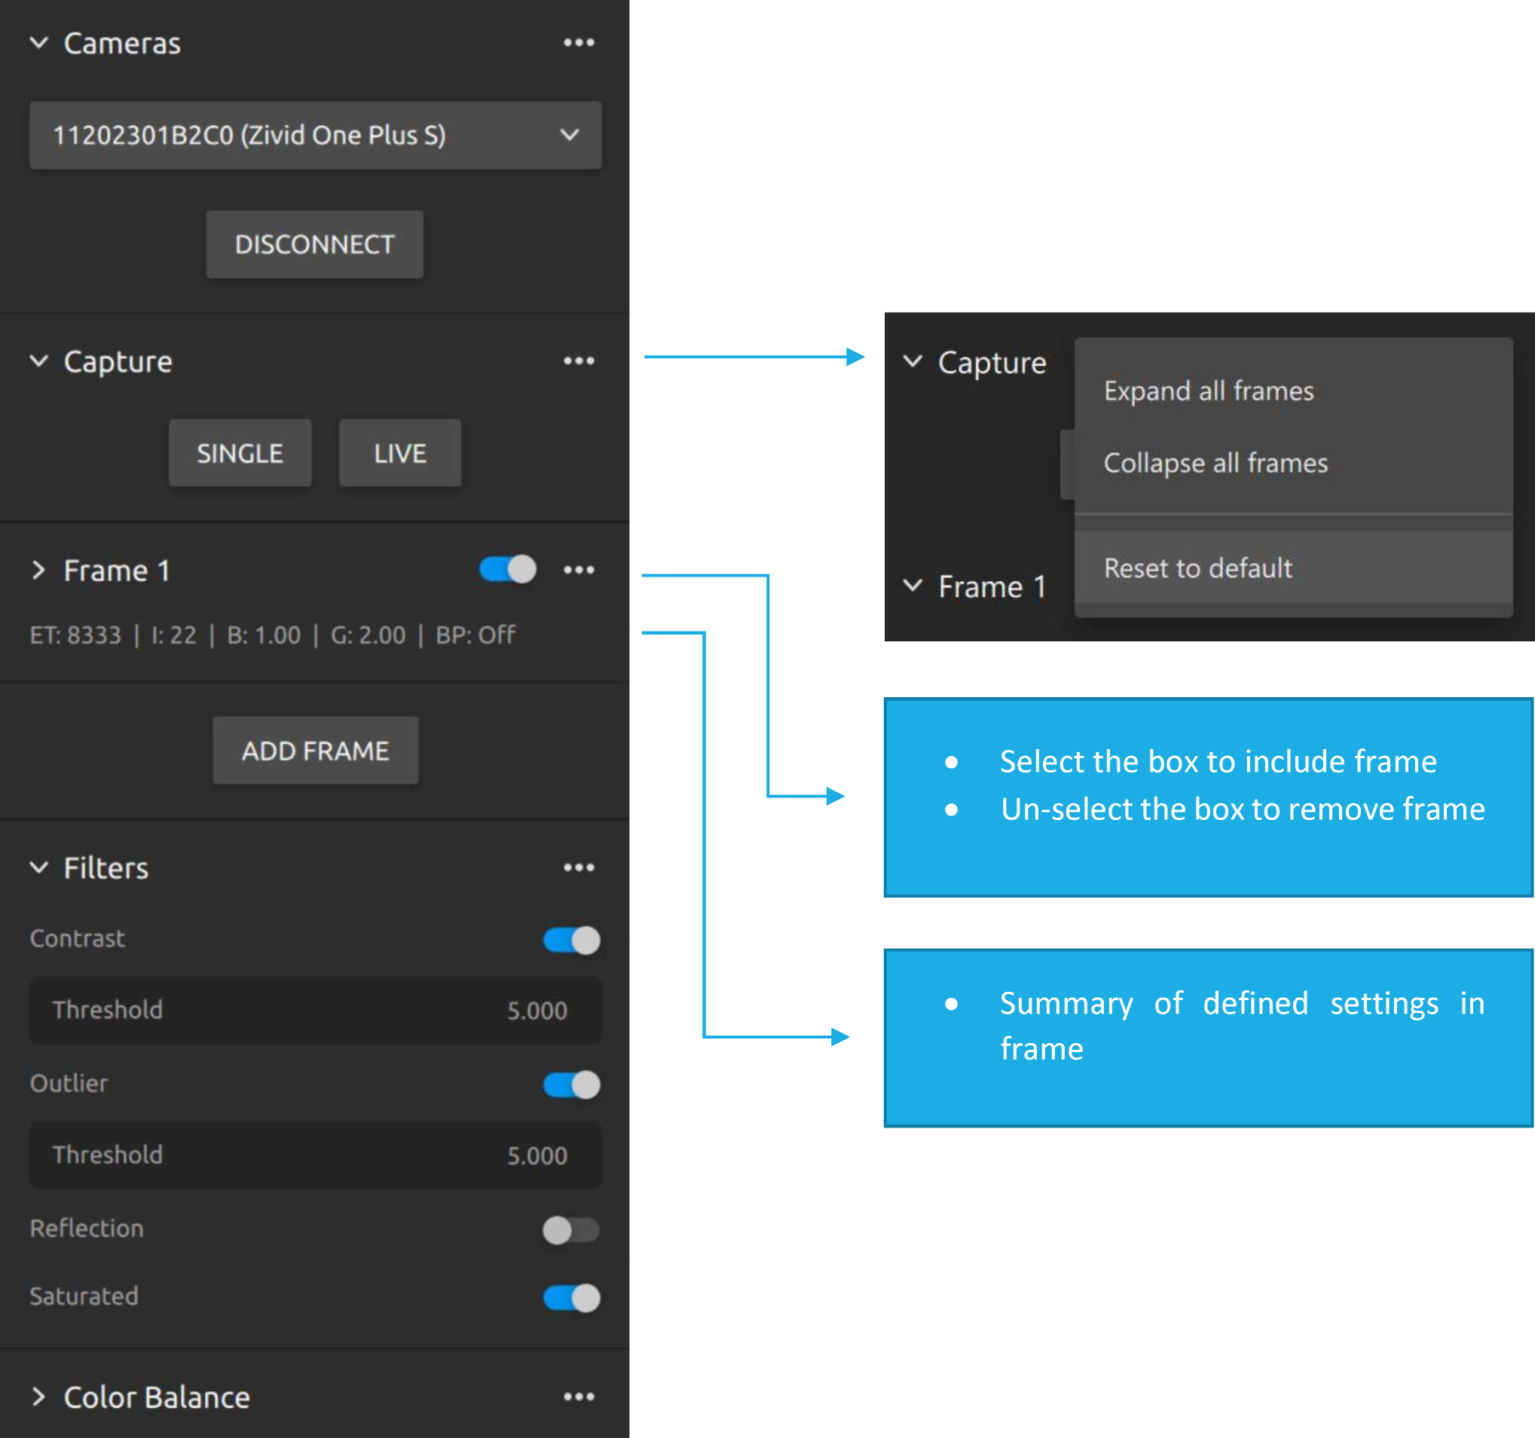Enable the Reflection filter toggle
The image size is (1535, 1438).
click(x=571, y=1229)
